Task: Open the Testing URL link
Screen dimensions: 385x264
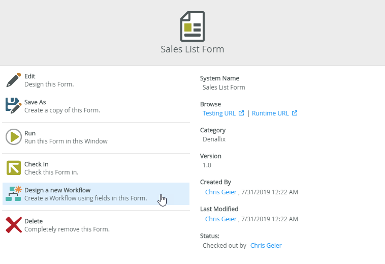Action: (219, 113)
